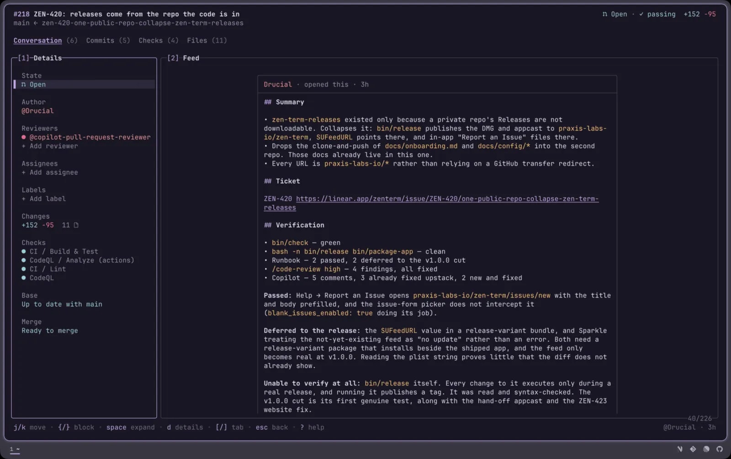Click 'Ready to merge' status text

tap(50, 331)
